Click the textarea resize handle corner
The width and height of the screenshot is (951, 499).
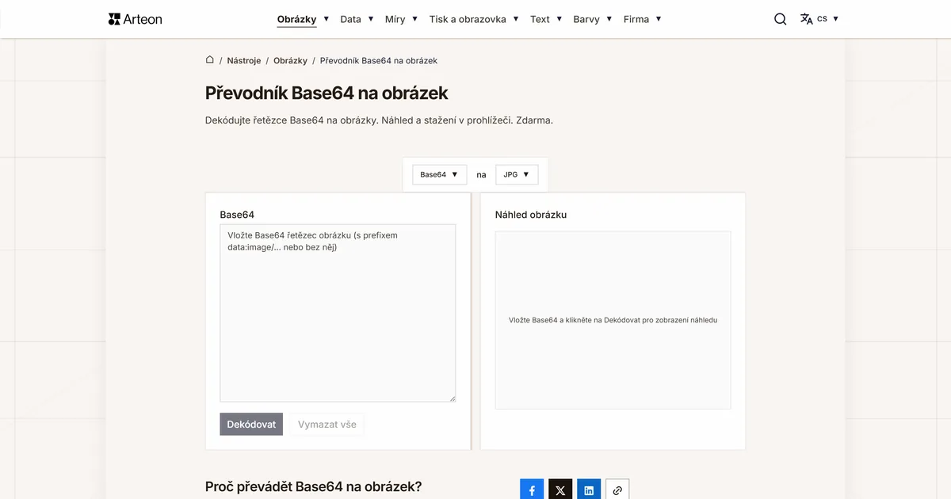pos(453,398)
